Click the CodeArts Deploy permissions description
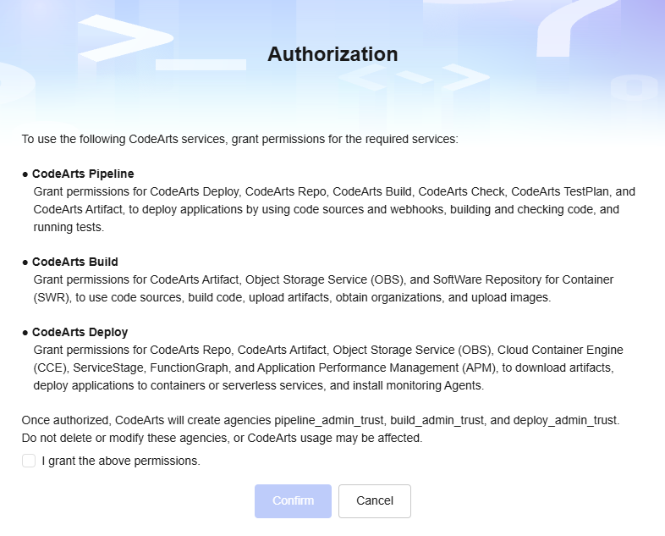The height and width of the screenshot is (536, 665). click(x=330, y=367)
